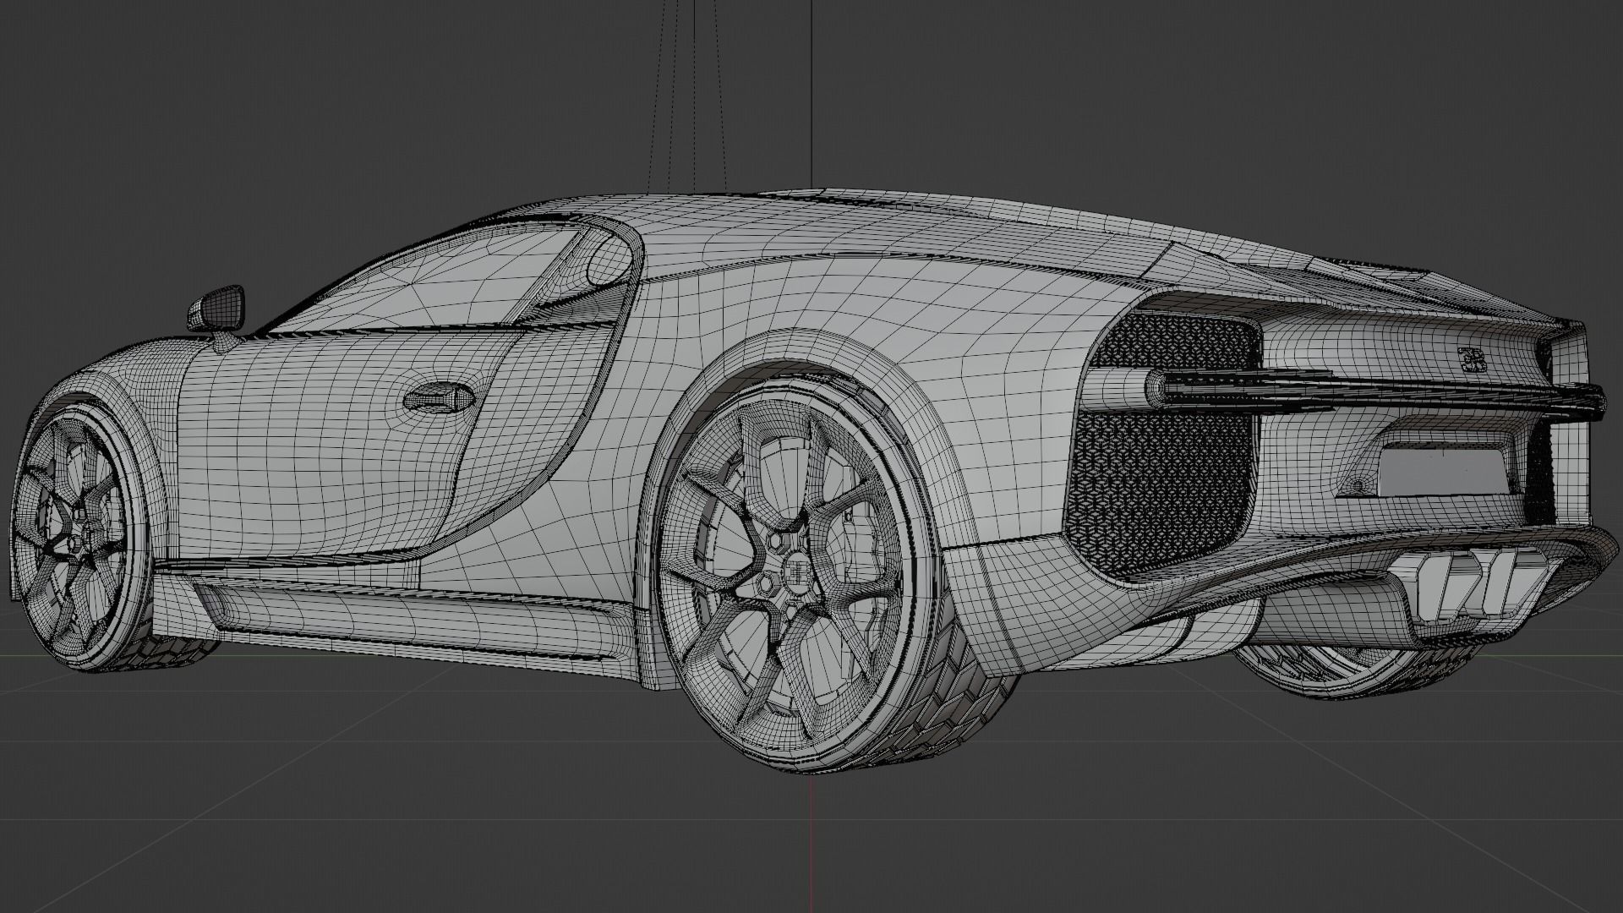Select the rear license plate recess
Screen dimensions: 1623x913
(1445, 470)
